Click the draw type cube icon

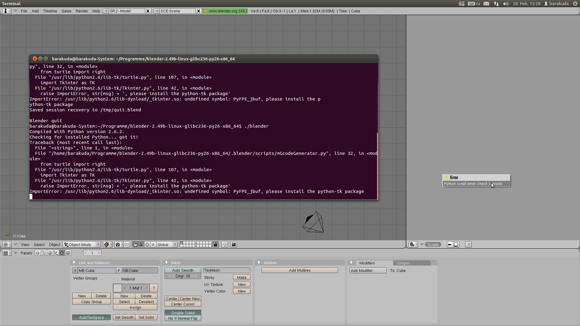(x=106, y=245)
